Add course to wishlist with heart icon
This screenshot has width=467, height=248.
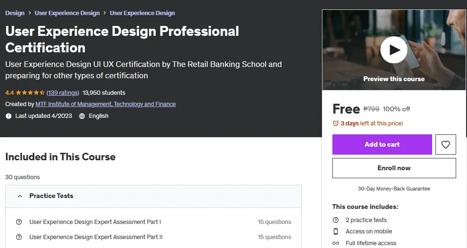tap(445, 144)
